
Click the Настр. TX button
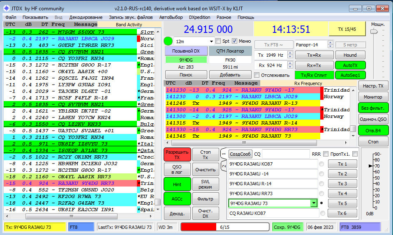tap(373, 86)
